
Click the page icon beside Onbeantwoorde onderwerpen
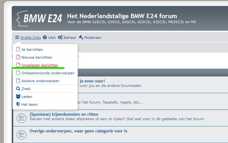[x=18, y=73]
